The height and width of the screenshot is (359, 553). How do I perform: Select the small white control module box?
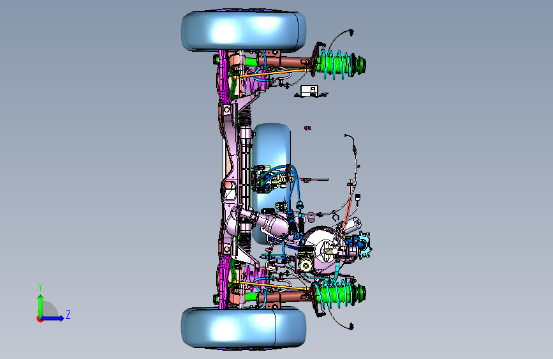point(309,91)
